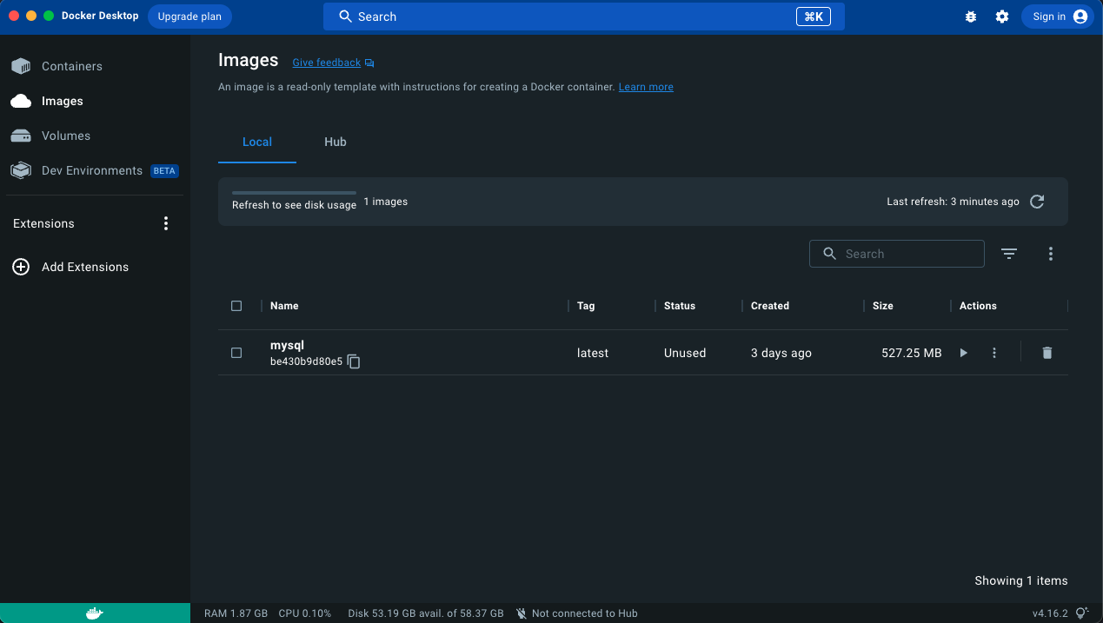Sort by the Status column header
The height and width of the screenshot is (623, 1103).
tap(680, 306)
